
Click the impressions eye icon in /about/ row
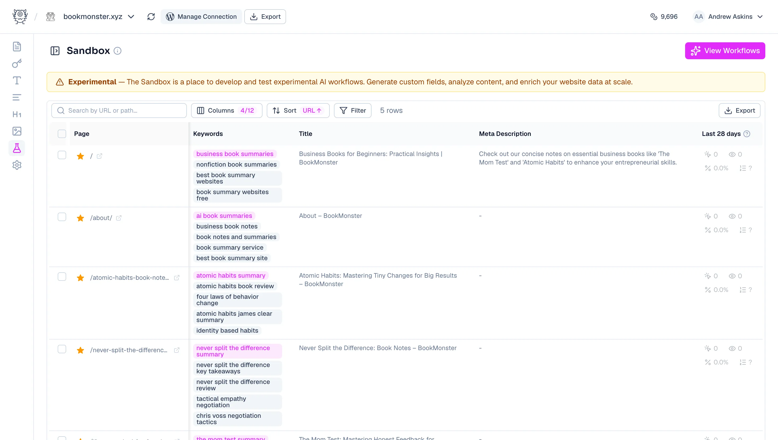(732, 216)
